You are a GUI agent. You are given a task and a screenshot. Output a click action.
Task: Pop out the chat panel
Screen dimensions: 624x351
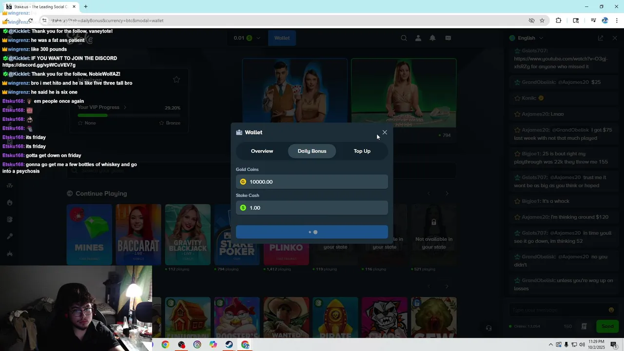tap(601, 38)
